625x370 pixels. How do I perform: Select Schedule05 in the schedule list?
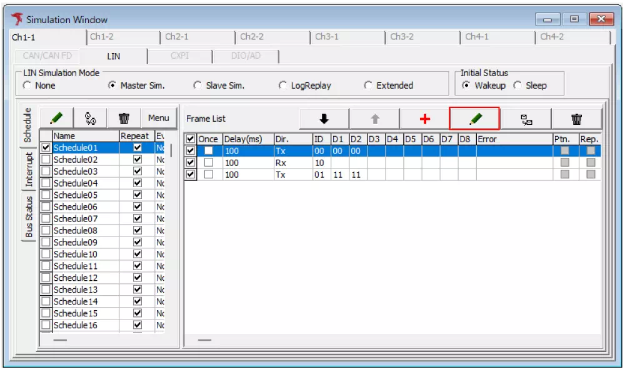76,195
